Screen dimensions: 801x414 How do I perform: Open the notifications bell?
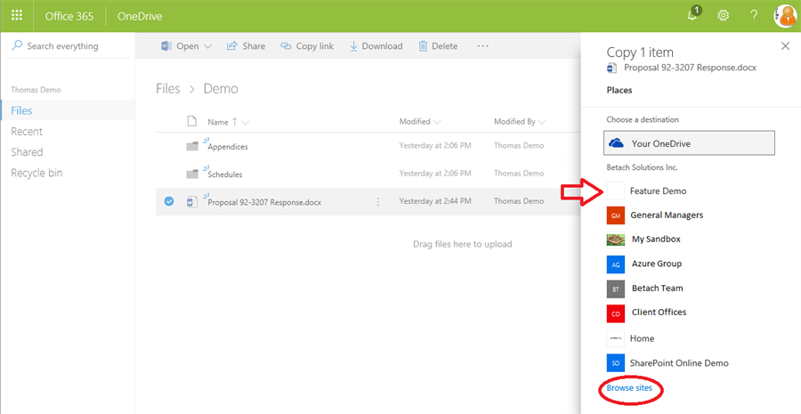693,14
